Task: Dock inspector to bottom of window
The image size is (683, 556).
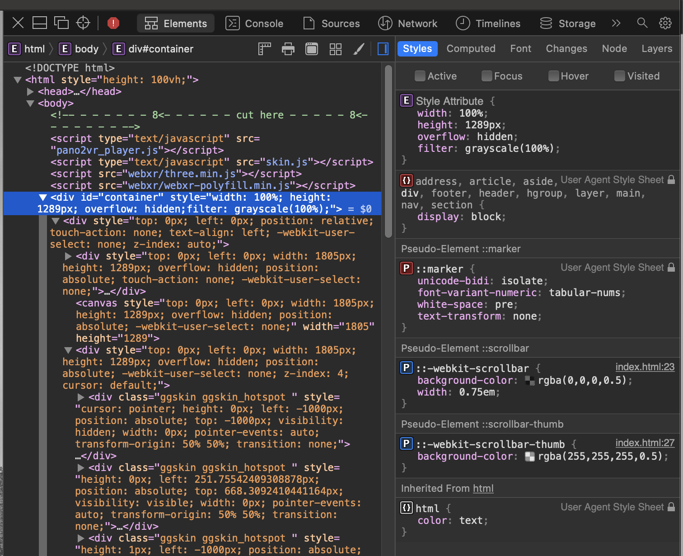Action: tap(40, 23)
